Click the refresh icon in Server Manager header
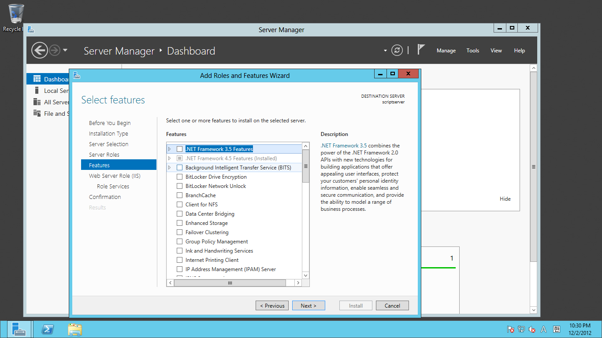 (x=397, y=50)
